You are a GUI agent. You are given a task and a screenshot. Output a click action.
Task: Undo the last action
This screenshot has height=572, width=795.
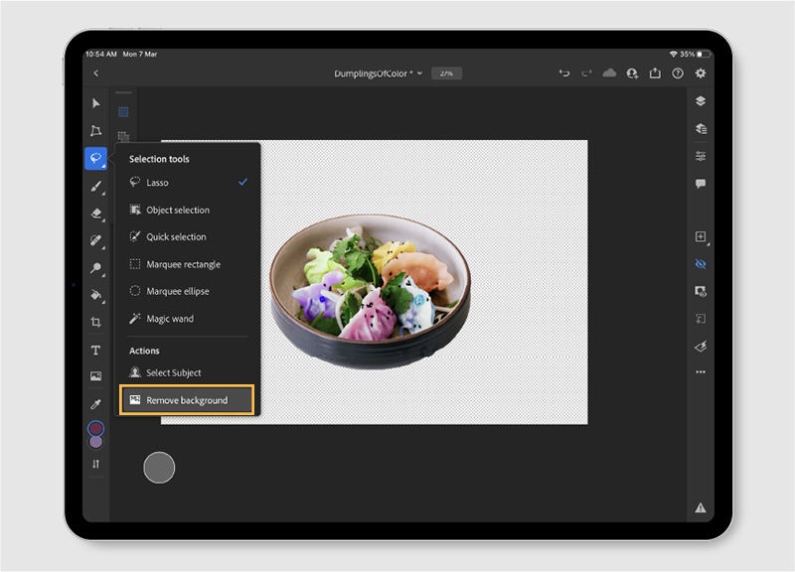tap(564, 73)
